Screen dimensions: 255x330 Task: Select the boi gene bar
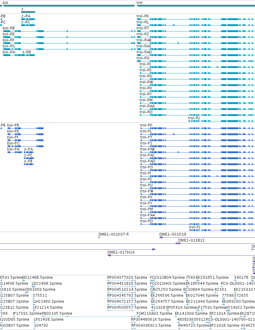pos(69,6)
